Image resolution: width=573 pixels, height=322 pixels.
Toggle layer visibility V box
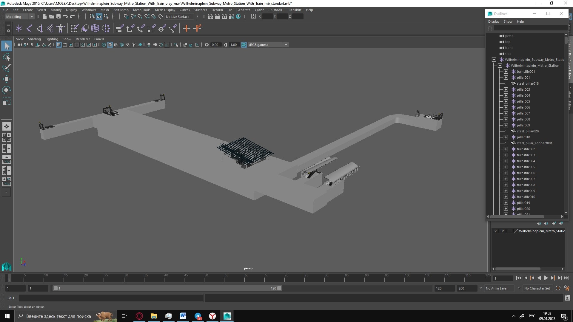(495, 231)
